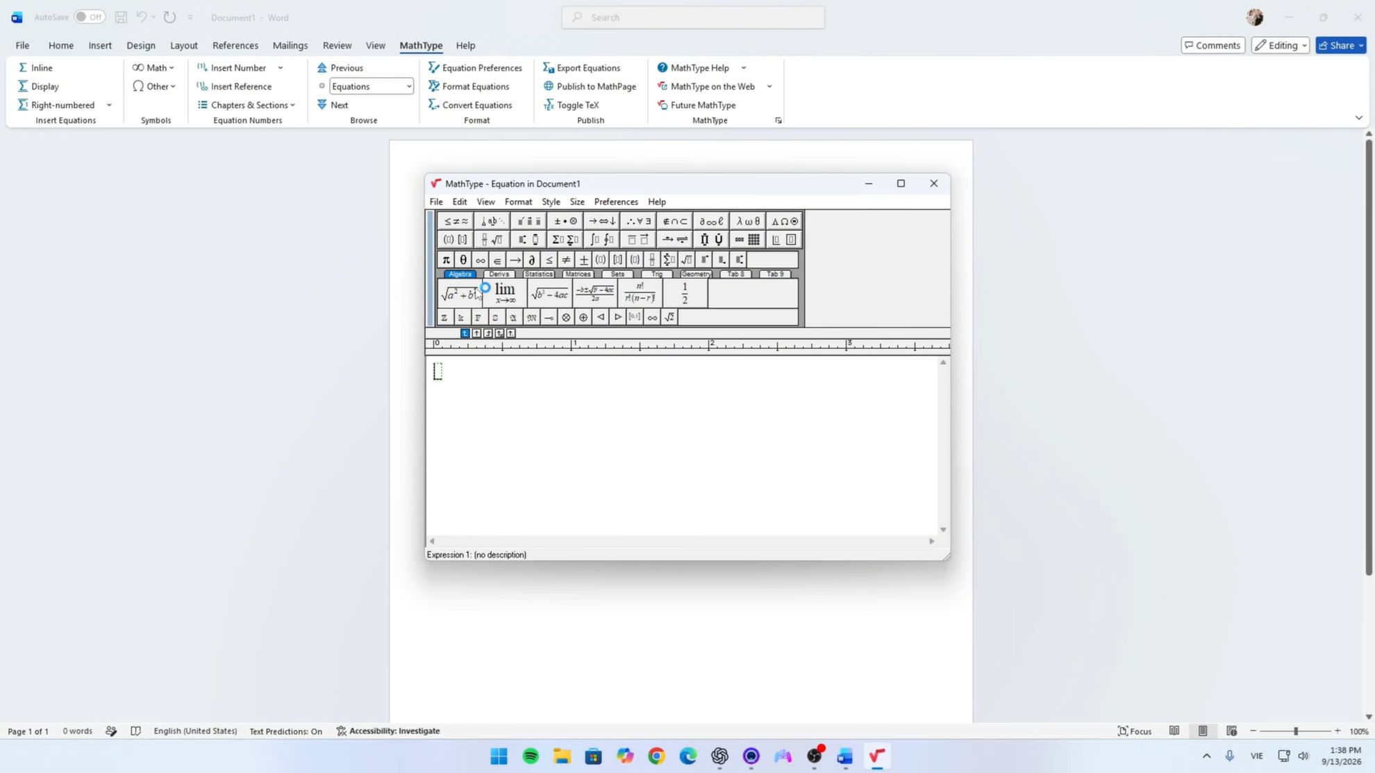Open the fraction and radical templates palette
Image resolution: width=1375 pixels, height=773 pixels.
point(492,240)
